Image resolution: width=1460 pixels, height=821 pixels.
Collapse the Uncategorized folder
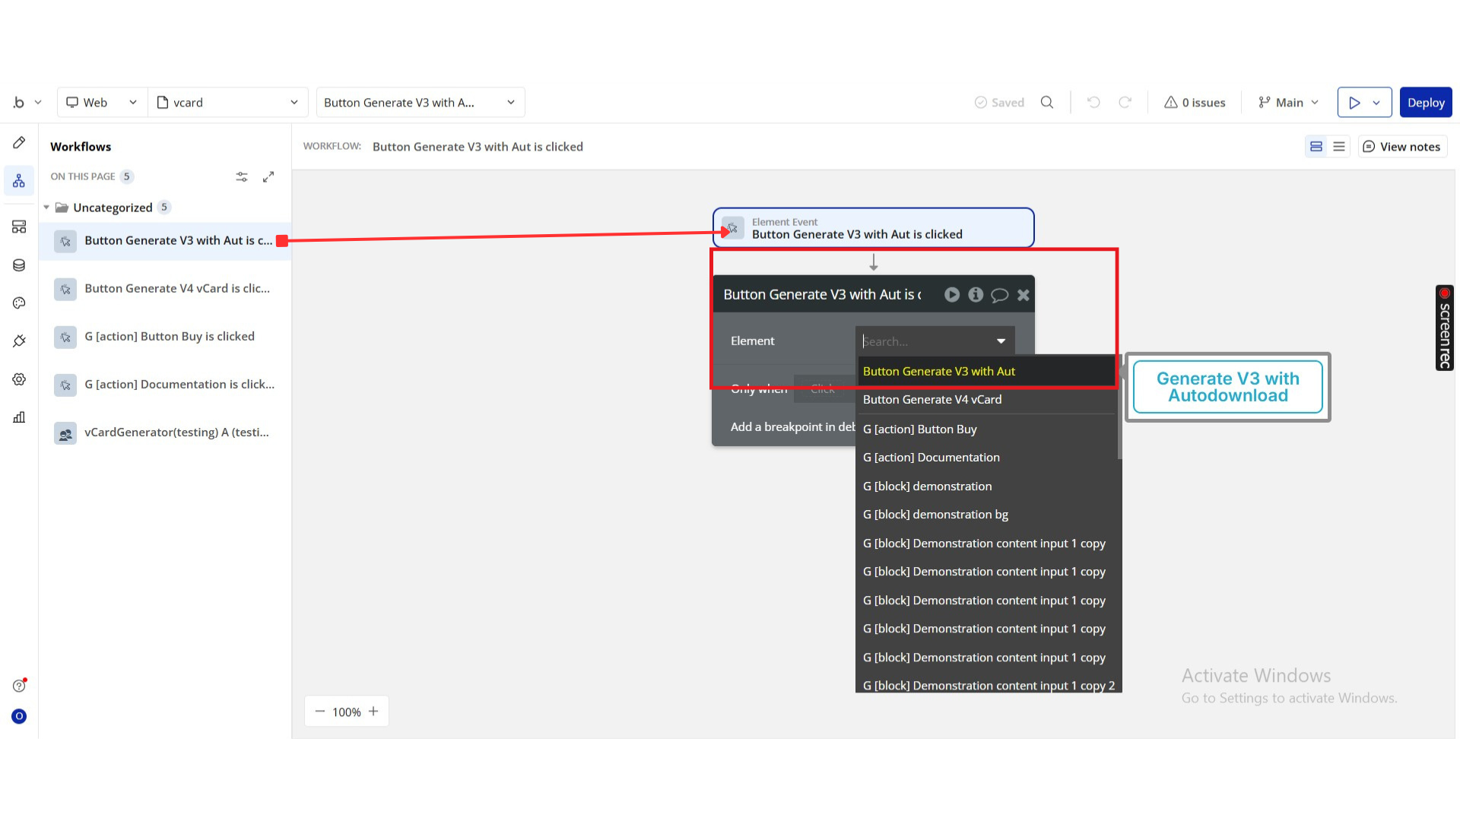[x=46, y=208]
